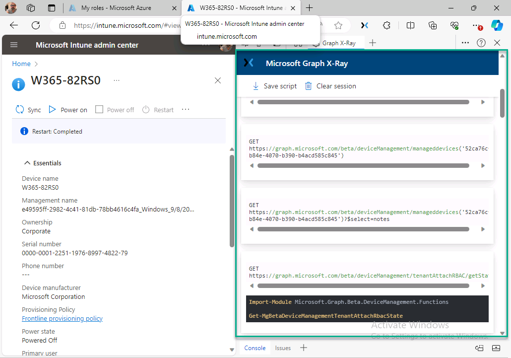The height and width of the screenshot is (358, 511).
Task: Click the Get-MgBetaDeviceManagementTenantAttachRbacState command text
Action: [x=326, y=316]
